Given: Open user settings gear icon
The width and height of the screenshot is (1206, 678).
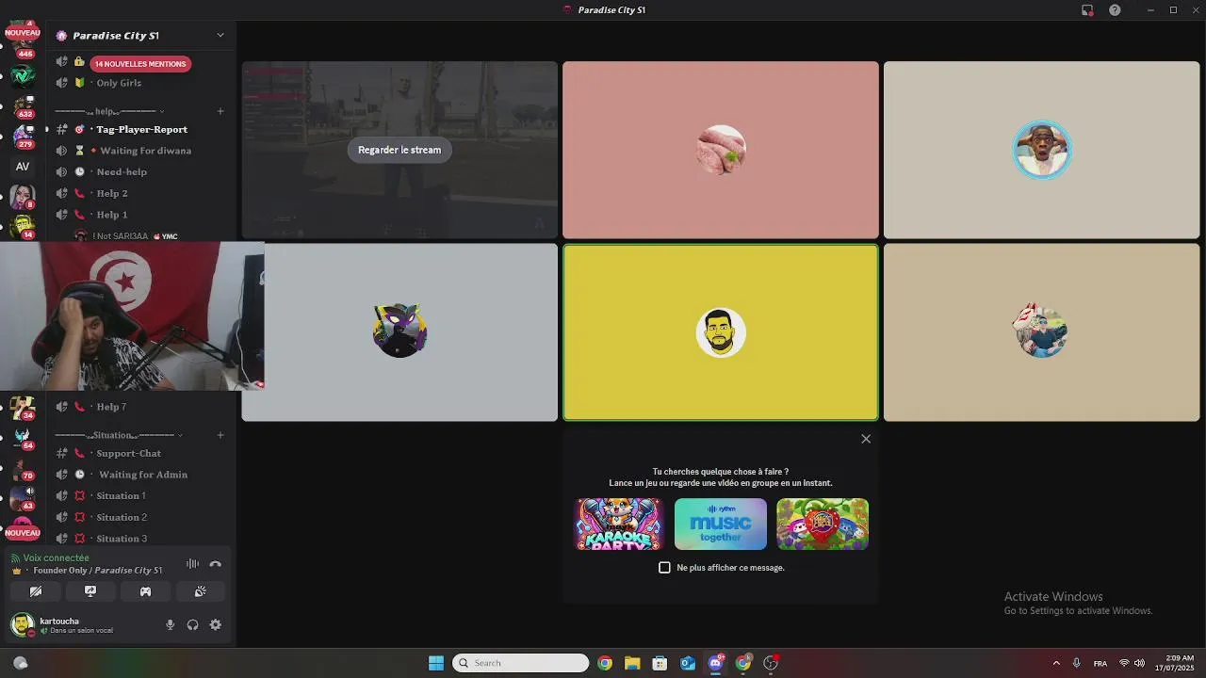Looking at the screenshot, I should click(x=216, y=624).
